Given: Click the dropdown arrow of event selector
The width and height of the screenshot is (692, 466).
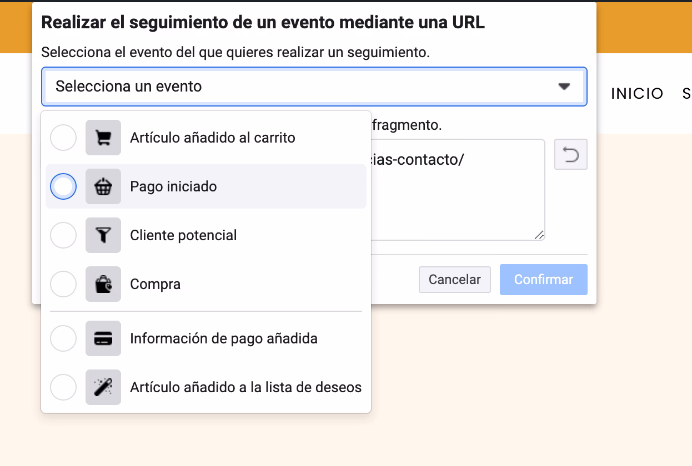Looking at the screenshot, I should click(x=564, y=87).
